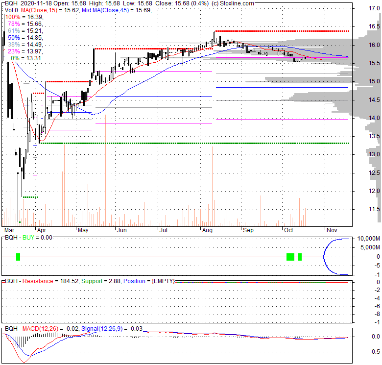Click the 10,000M scale value in BUY panel
382x365 pixels.
(x=369, y=239)
